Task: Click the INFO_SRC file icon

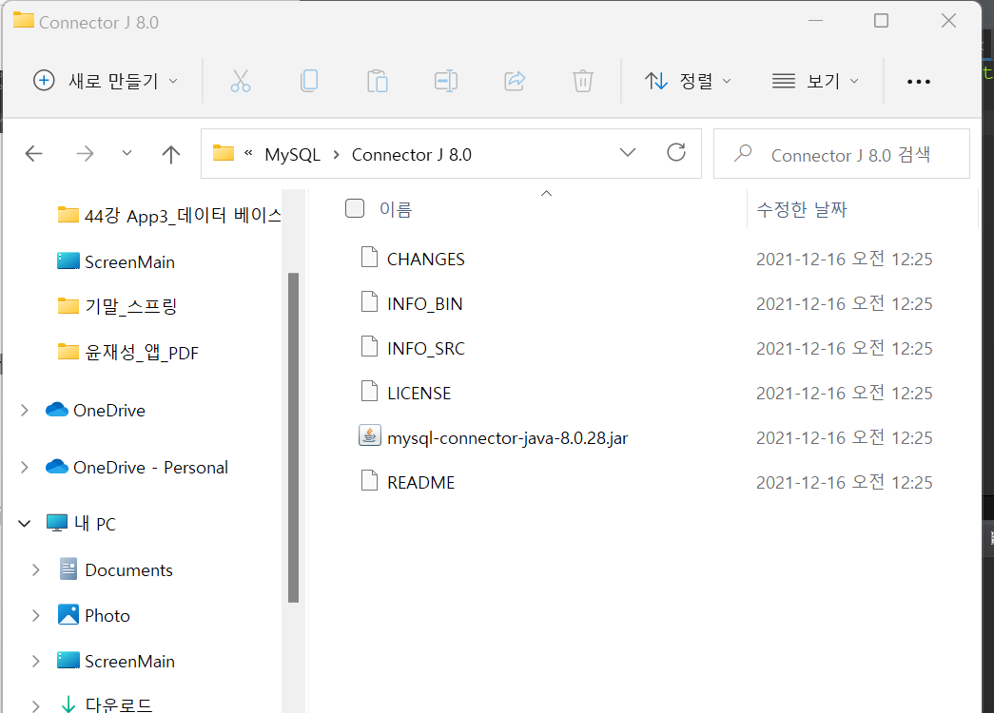Action: click(370, 347)
